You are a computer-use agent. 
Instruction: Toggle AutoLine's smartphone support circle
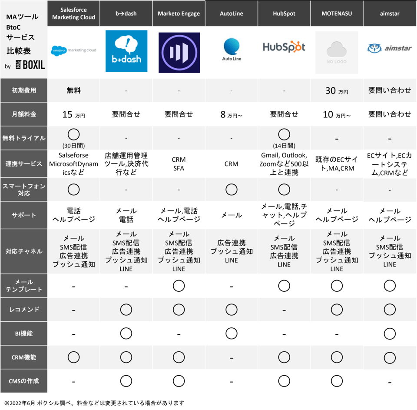point(232,189)
